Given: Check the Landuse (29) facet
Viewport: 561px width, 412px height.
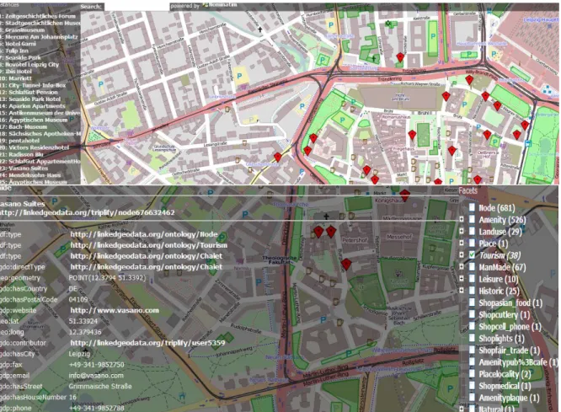Looking at the screenshot, I should 472,231.
